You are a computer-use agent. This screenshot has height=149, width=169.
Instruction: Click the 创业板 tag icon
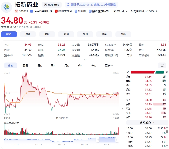coord(76,11)
